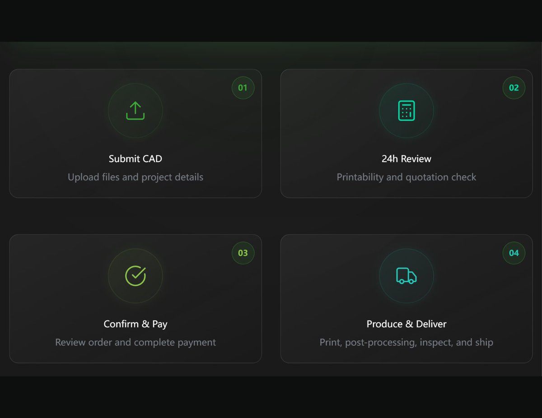Click the step 04 badge
Image resolution: width=542 pixels, height=418 pixels.
point(514,253)
